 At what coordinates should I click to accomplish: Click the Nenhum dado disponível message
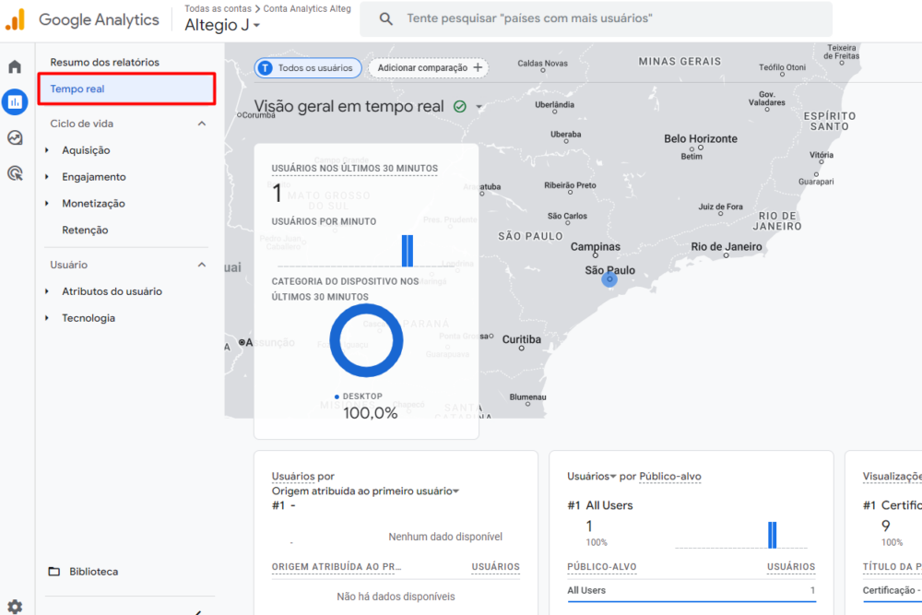(x=445, y=537)
